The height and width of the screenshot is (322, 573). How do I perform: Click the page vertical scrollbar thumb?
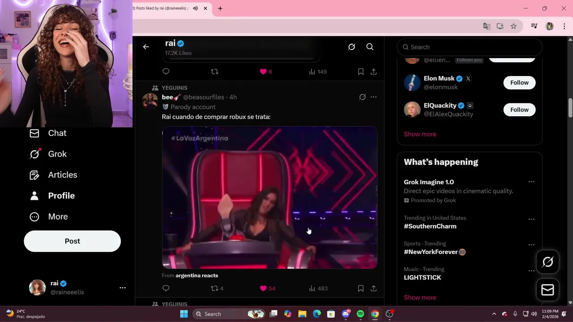coord(570,107)
